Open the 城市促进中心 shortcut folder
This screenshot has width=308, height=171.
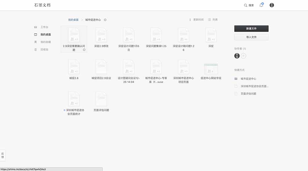click(248, 79)
